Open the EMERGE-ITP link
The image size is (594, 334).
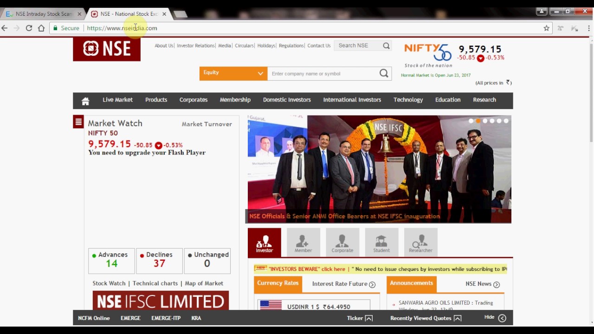(x=166, y=318)
